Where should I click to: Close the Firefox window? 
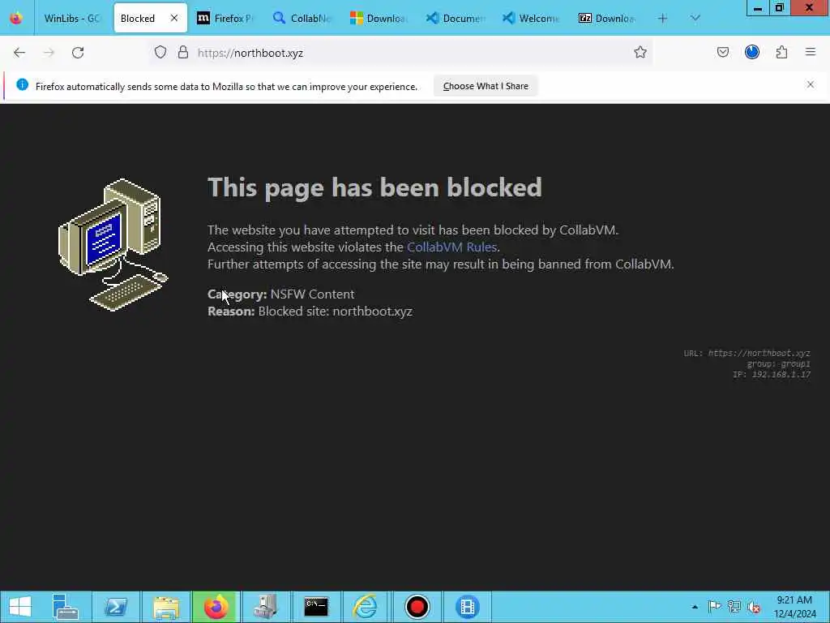pos(810,8)
